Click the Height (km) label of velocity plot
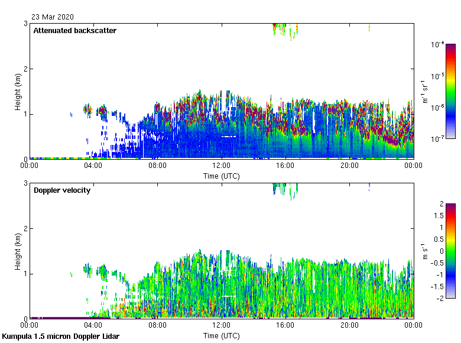This screenshot has width=461, height=343. [18, 251]
